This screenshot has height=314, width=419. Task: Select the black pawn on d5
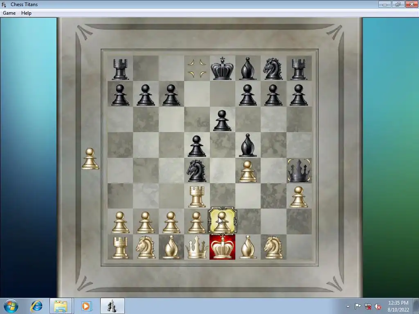(x=197, y=146)
